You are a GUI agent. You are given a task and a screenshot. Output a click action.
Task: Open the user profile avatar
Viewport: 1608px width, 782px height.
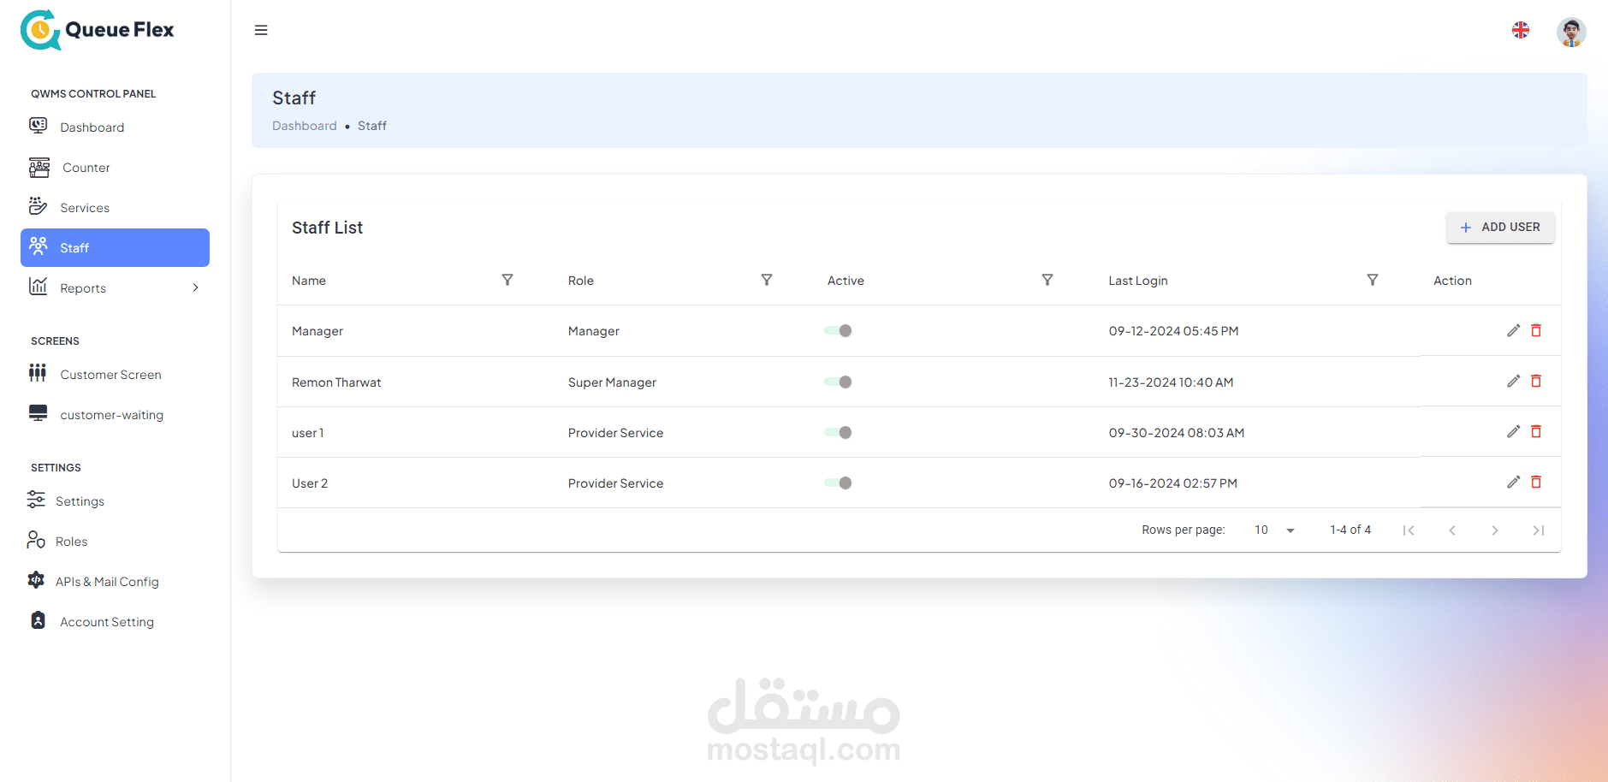1571,32
